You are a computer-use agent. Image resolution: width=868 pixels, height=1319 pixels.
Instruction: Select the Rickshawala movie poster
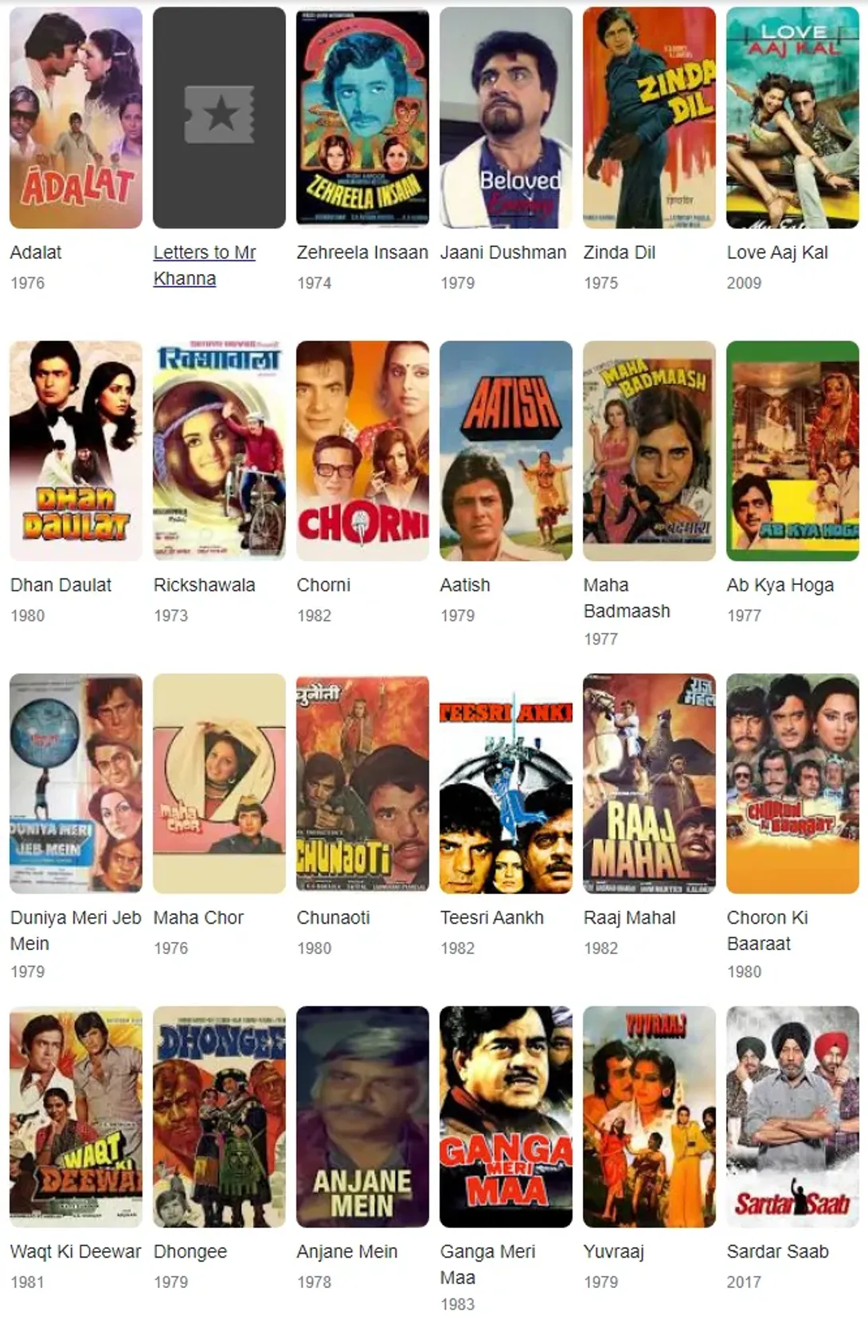219,451
